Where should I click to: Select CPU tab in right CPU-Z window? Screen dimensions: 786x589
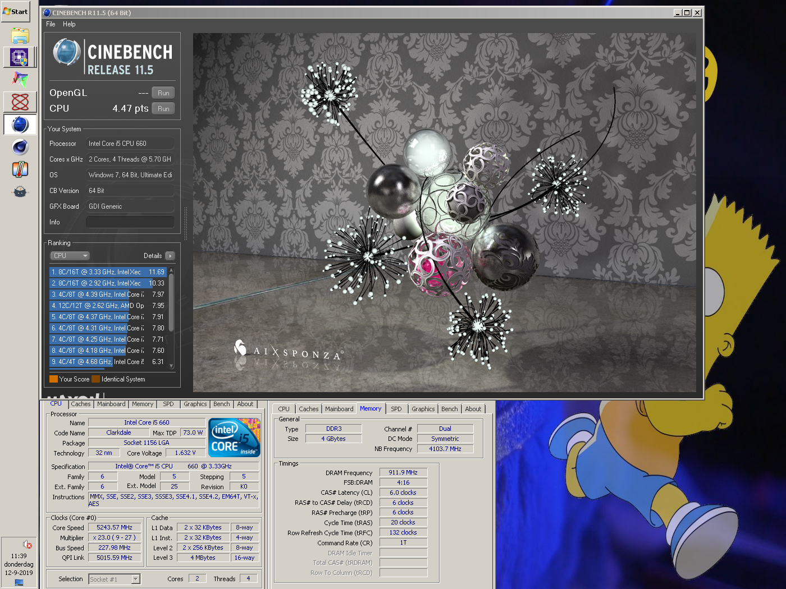[x=284, y=409]
